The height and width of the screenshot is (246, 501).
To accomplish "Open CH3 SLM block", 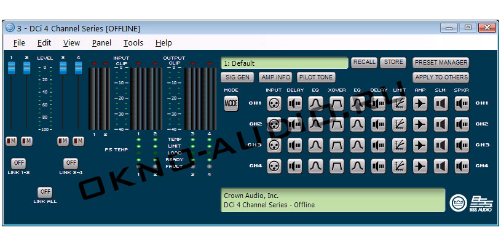I will 441,145.
